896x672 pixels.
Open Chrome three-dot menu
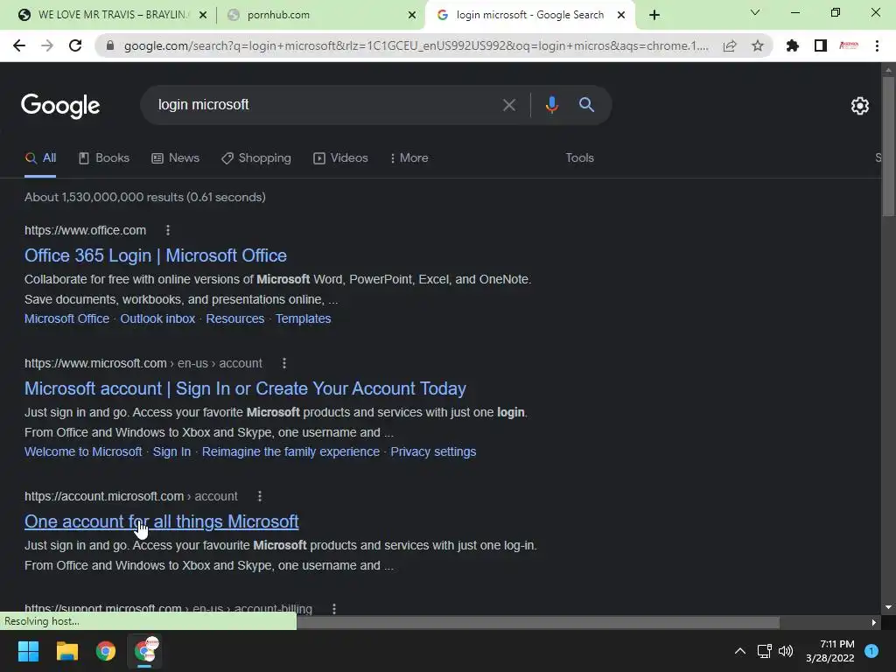click(x=877, y=45)
